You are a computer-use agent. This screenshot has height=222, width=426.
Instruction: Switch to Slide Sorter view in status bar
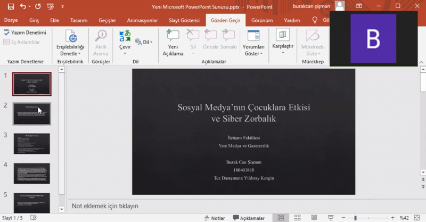click(298, 218)
